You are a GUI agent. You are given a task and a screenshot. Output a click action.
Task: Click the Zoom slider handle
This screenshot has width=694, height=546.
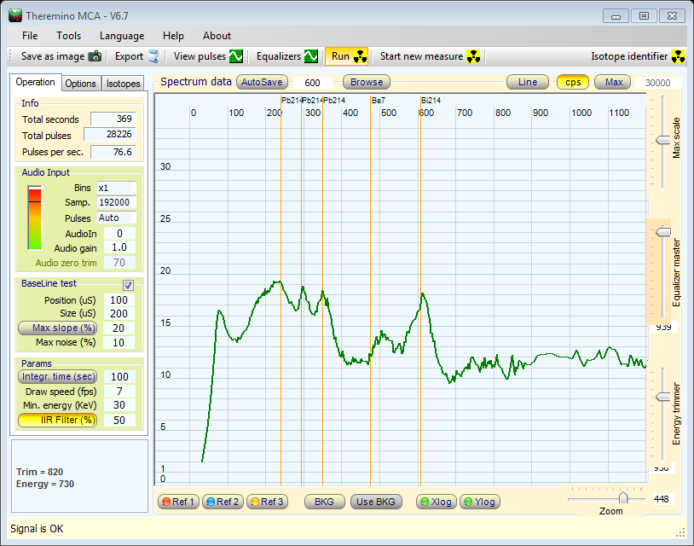coord(623,497)
